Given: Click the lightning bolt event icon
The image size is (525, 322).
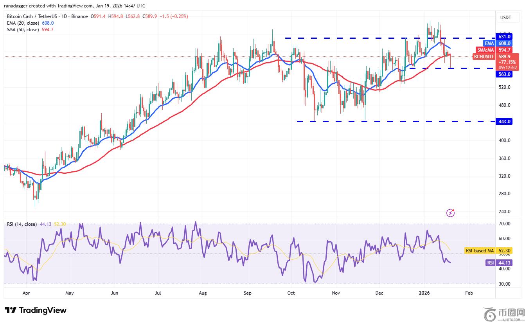Looking at the screenshot, I should (x=451, y=213).
